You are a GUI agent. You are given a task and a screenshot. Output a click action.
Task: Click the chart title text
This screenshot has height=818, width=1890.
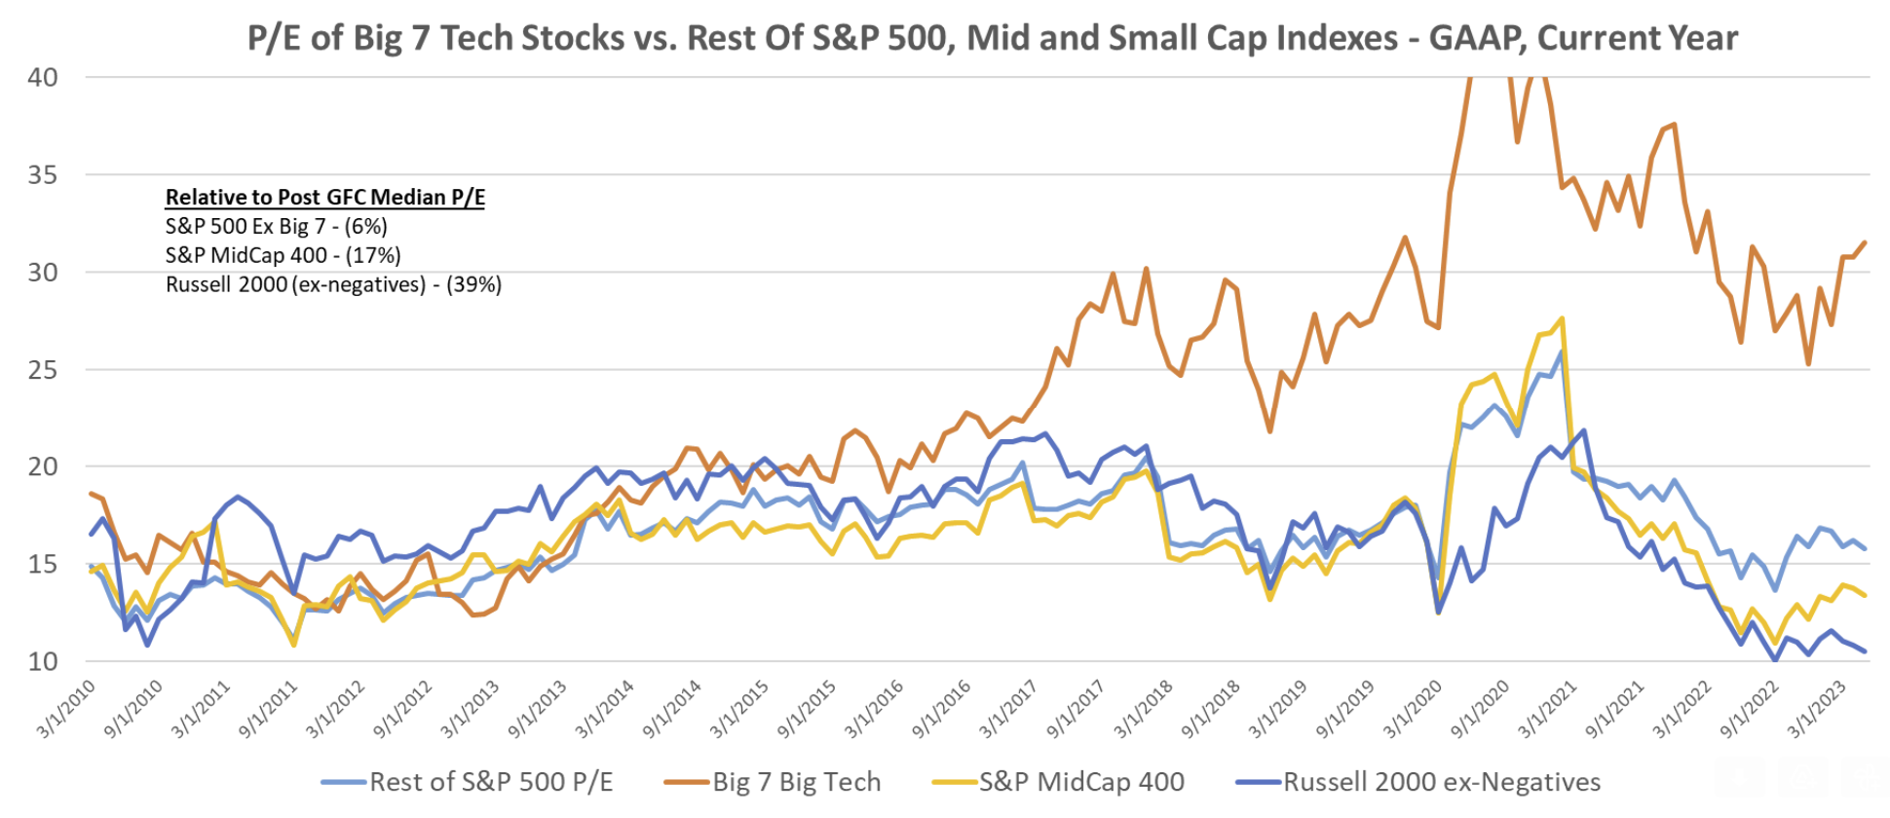(992, 38)
